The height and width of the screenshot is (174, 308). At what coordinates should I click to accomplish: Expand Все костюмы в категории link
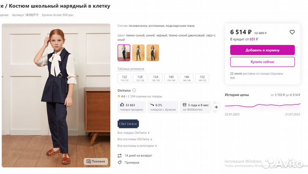(x=136, y=145)
